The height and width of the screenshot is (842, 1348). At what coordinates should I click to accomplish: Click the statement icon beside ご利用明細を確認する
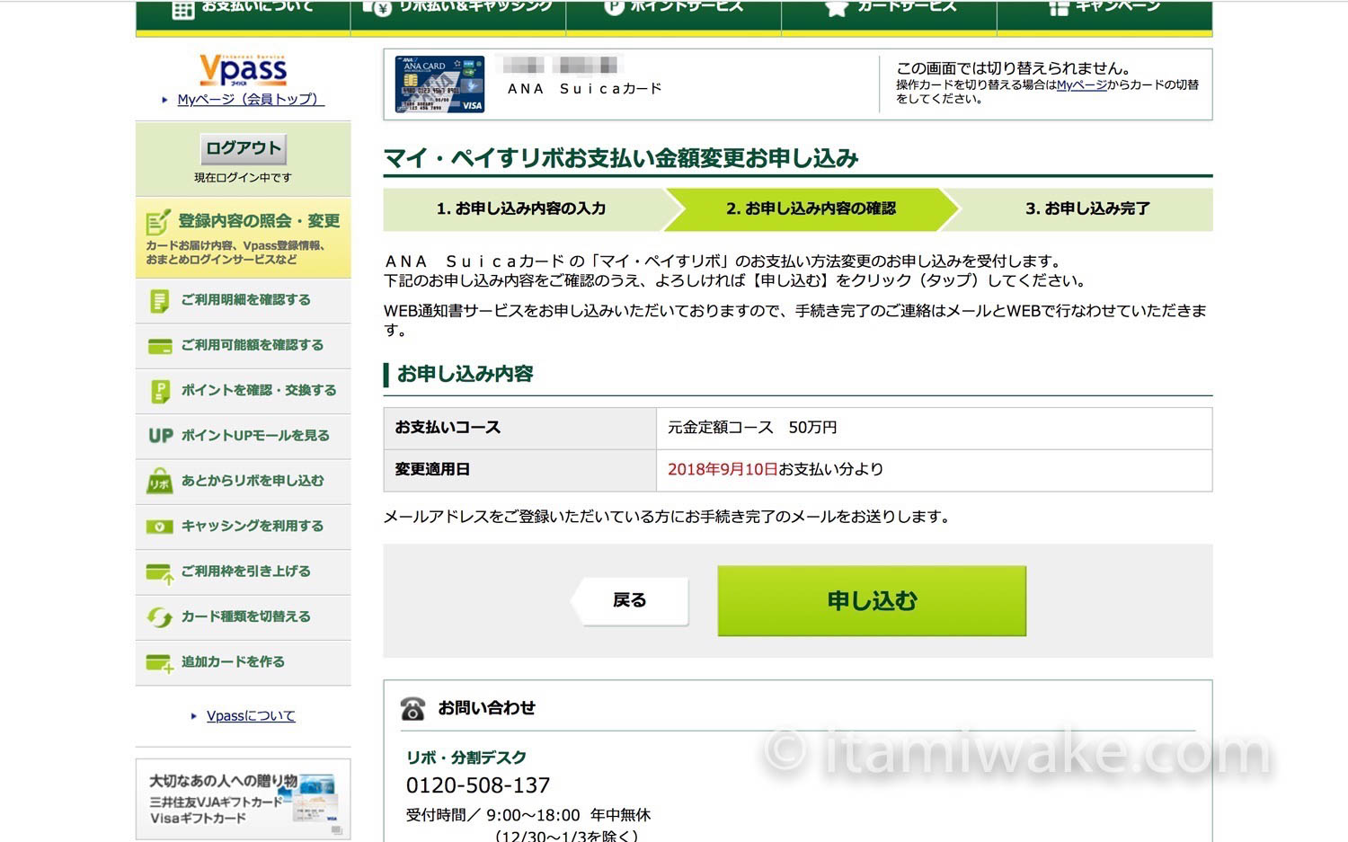tap(159, 300)
